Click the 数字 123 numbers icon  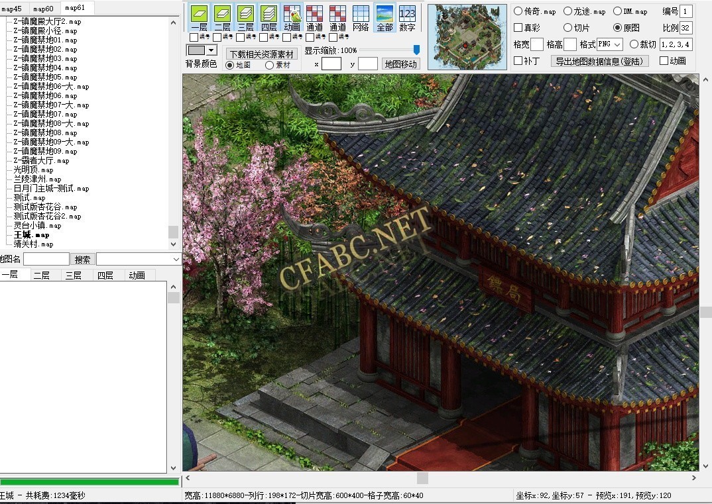pos(407,18)
